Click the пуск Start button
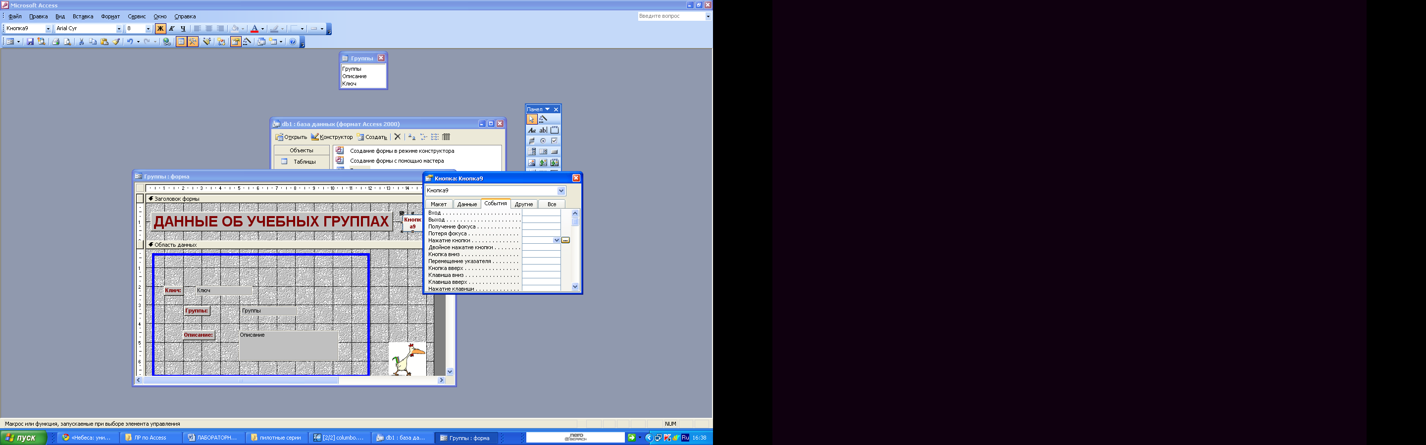Screen dimensions: 1426x445 (x=22, y=438)
